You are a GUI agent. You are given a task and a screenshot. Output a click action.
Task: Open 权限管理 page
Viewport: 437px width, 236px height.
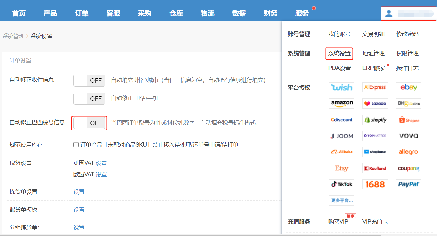(x=407, y=53)
